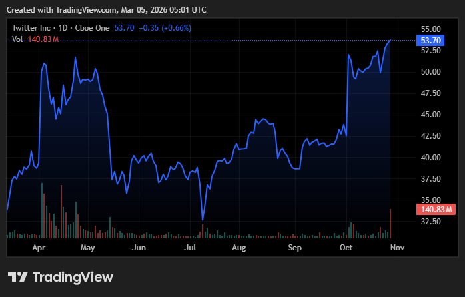Image resolution: width=465 pixels, height=297 pixels.
Task: Click the 45.00 price axis label
Action: [431, 115]
